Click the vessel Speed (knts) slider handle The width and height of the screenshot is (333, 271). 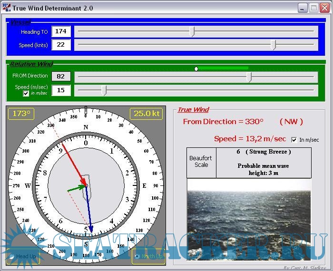tap(273, 45)
